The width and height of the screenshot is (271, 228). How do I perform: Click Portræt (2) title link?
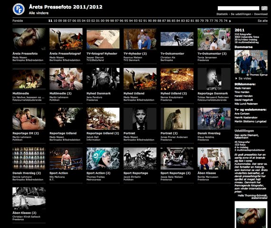169,133
